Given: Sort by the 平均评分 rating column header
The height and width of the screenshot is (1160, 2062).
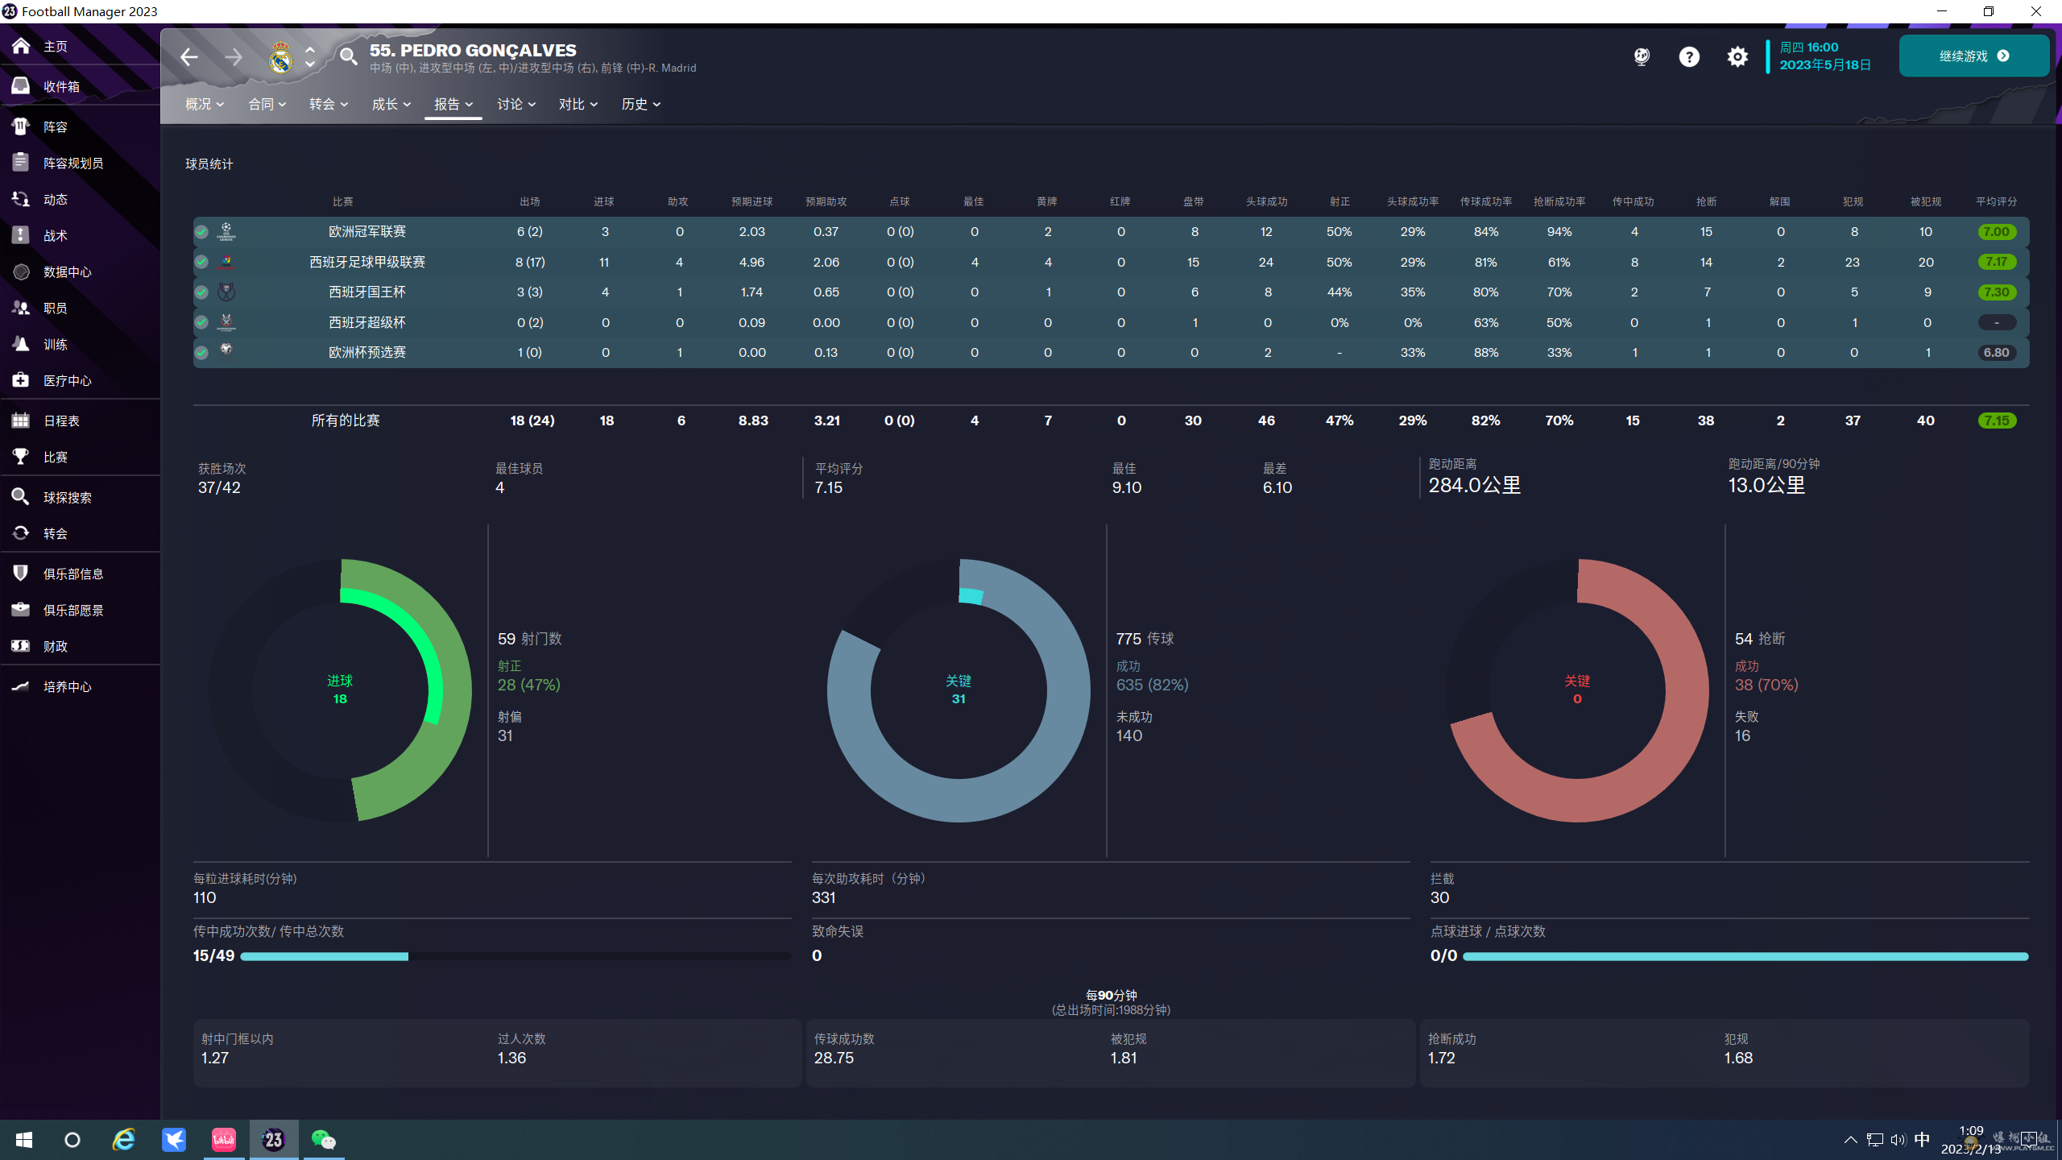Looking at the screenshot, I should click(1996, 201).
